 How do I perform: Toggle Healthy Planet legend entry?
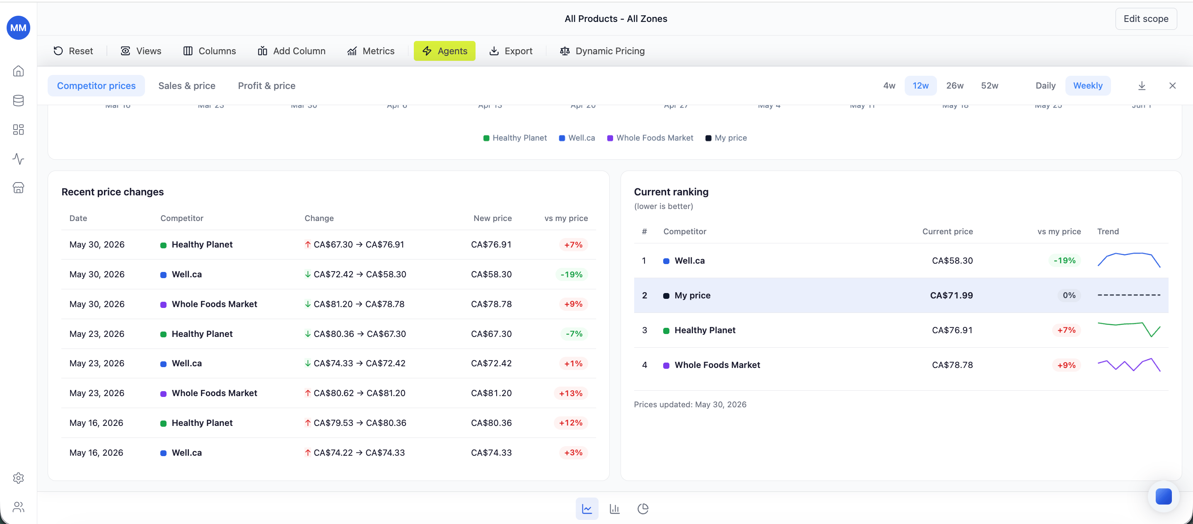click(514, 138)
